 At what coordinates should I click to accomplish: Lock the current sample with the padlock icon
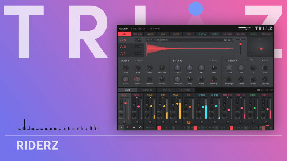click(229, 40)
